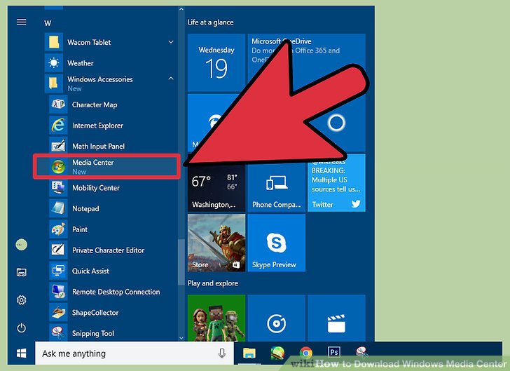The width and height of the screenshot is (510, 371).
Task: Click the Windows Accessories folder icon
Action: (x=54, y=83)
